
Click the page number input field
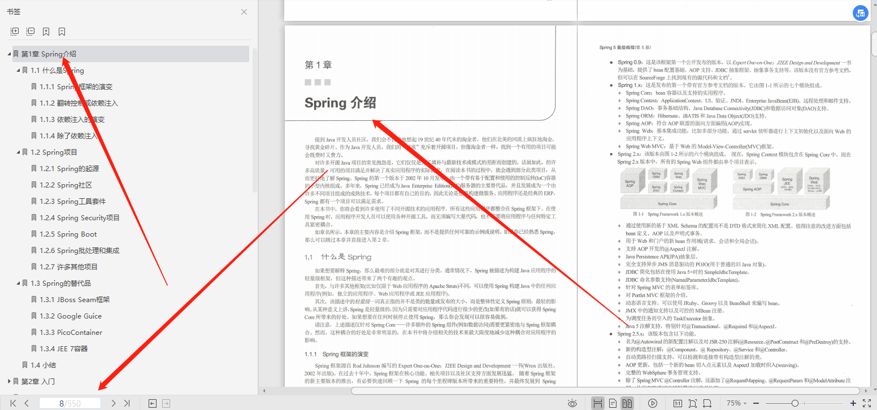[x=70, y=403]
